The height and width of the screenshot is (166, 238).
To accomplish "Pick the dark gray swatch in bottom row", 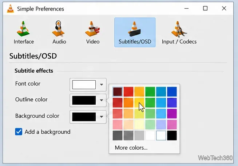I will [x=118, y=135].
